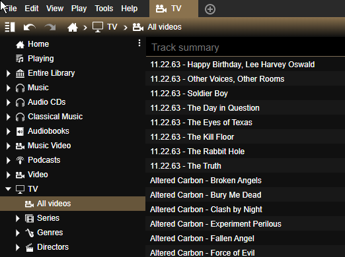Select Podcasts label in media tree
The width and height of the screenshot is (345, 257).
pos(44,160)
